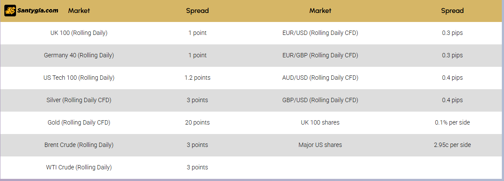The width and height of the screenshot is (504, 181).
Task: Click Gold (Rolling Daily CFD) entry
Action: point(79,122)
